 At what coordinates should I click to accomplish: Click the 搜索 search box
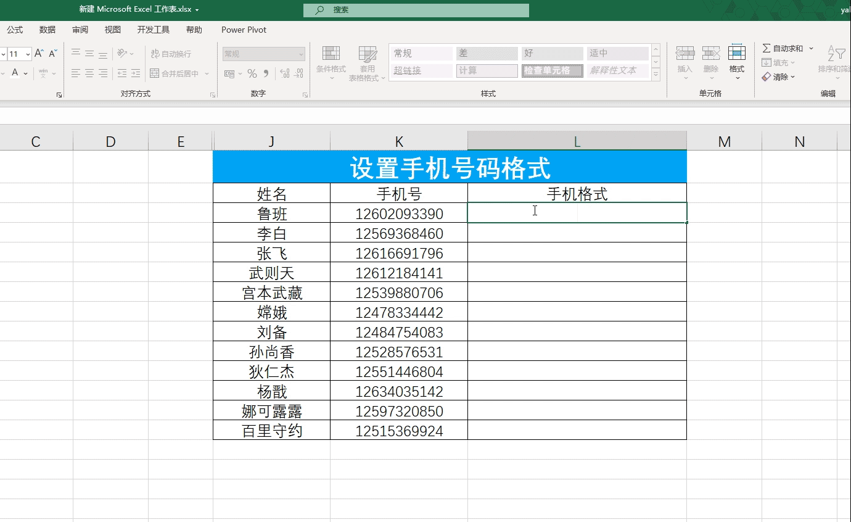pos(416,10)
